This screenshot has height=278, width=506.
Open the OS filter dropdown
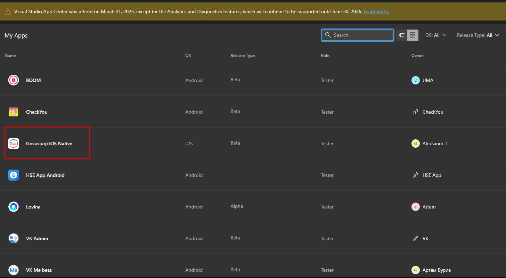coord(436,35)
